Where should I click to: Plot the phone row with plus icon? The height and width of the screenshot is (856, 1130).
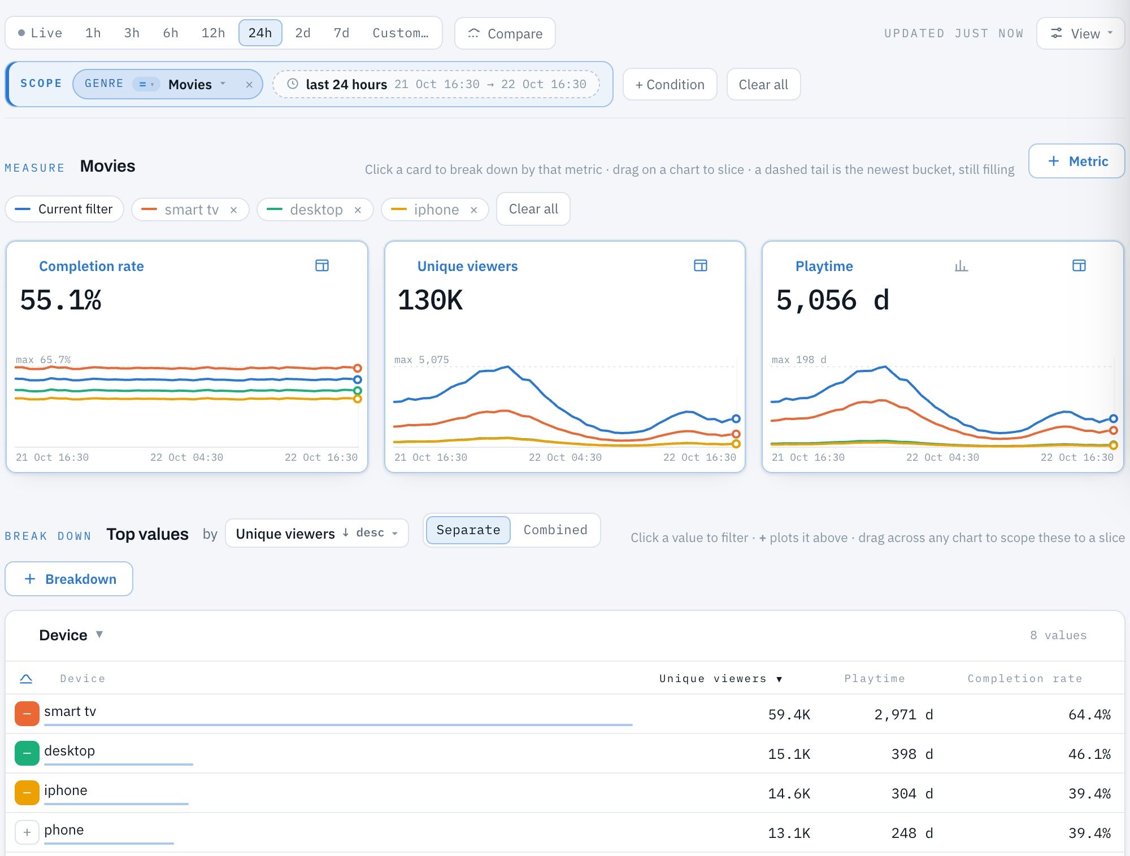point(27,832)
